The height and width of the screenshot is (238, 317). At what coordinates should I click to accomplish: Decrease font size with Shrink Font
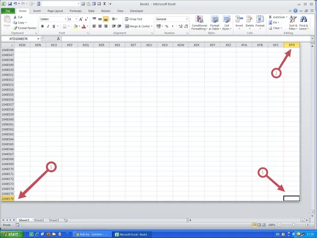coord(86,19)
